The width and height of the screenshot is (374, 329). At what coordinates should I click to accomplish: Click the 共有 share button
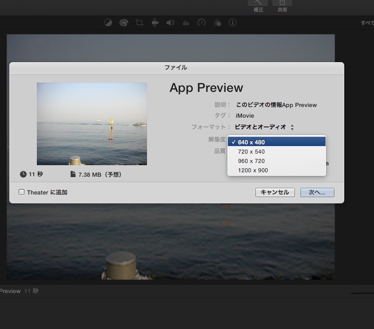coord(282,5)
